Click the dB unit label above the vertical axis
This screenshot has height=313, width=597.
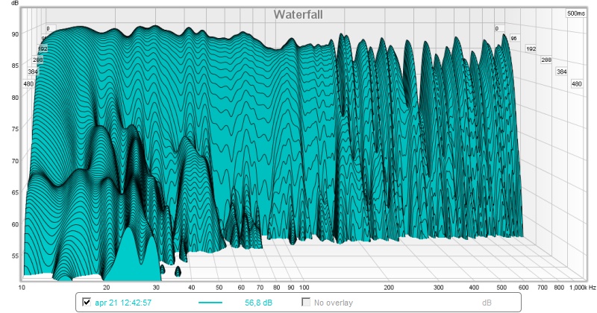[x=15, y=3]
